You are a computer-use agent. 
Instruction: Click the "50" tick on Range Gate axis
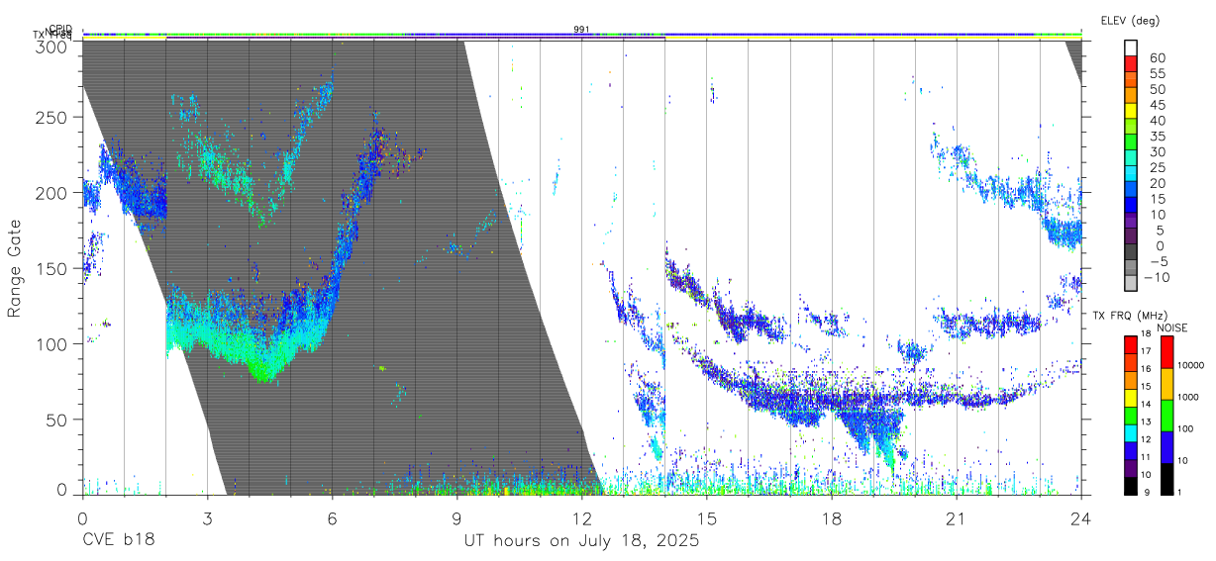click(57, 420)
